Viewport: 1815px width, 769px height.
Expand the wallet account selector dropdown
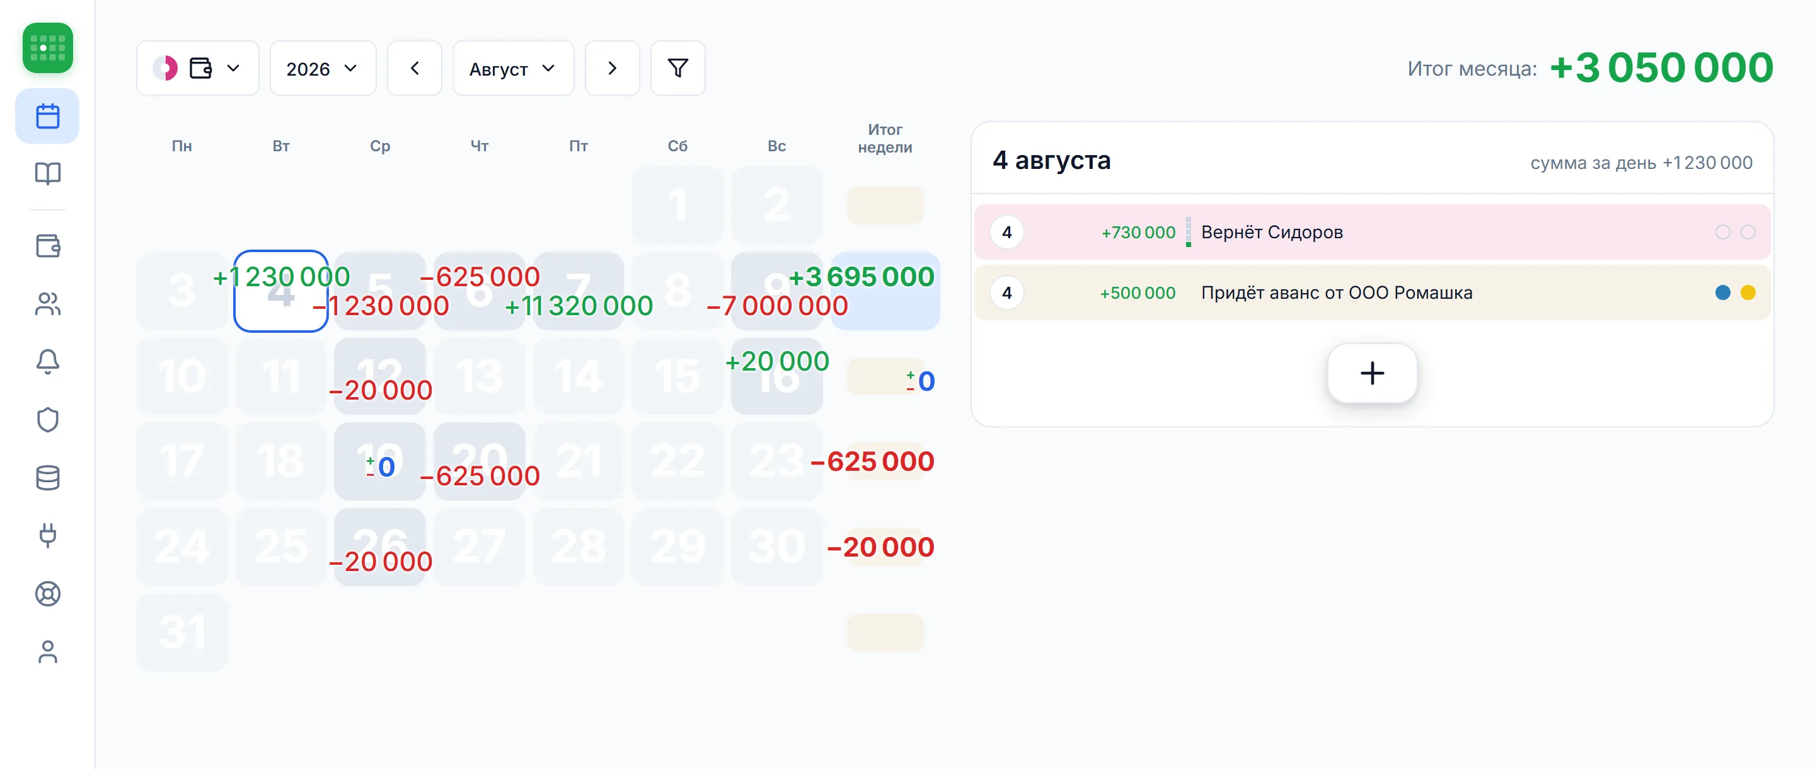point(198,68)
